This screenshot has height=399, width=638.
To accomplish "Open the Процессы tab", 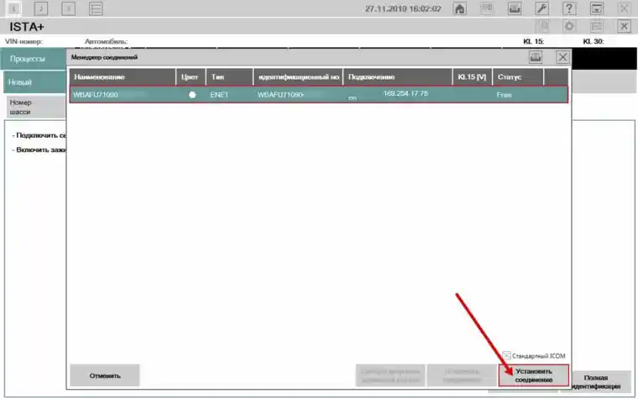I will click(34, 59).
